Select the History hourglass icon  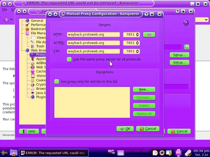pyautogui.click(x=33, y=76)
